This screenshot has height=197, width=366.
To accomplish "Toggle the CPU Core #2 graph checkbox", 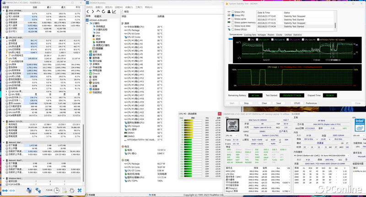I will coord(272,40).
